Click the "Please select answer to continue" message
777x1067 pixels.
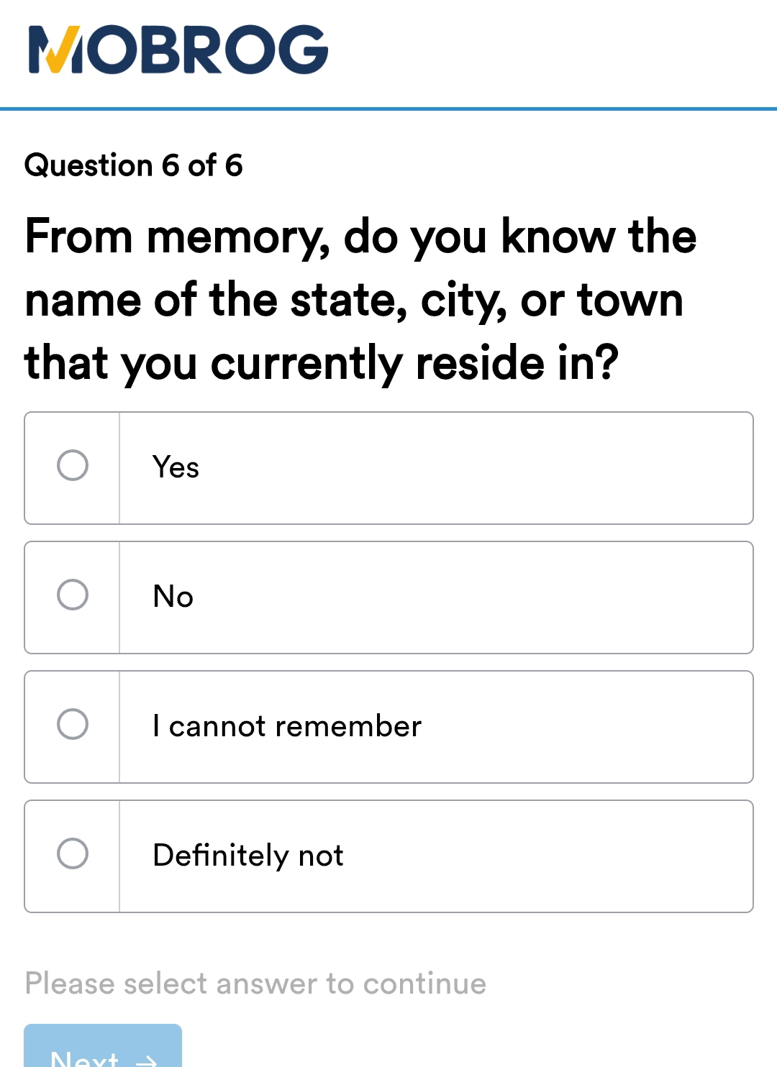pyautogui.click(x=256, y=983)
